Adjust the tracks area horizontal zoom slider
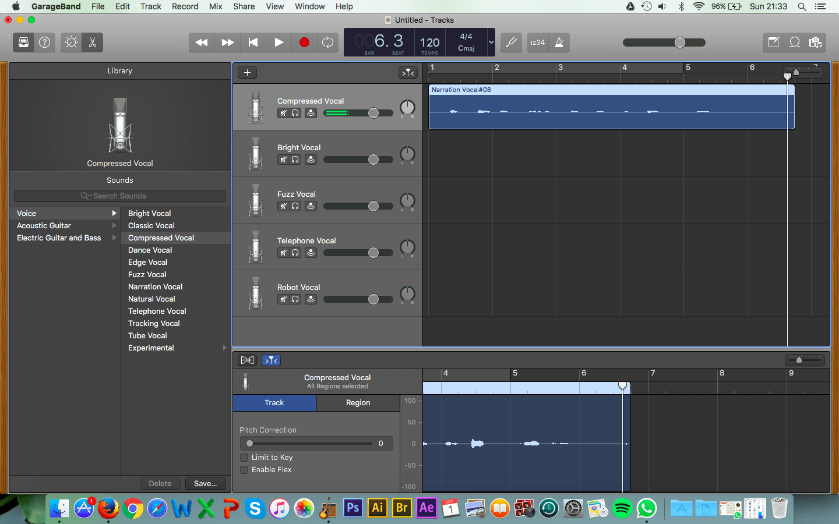Viewport: 839px width, 524px height. click(802, 72)
